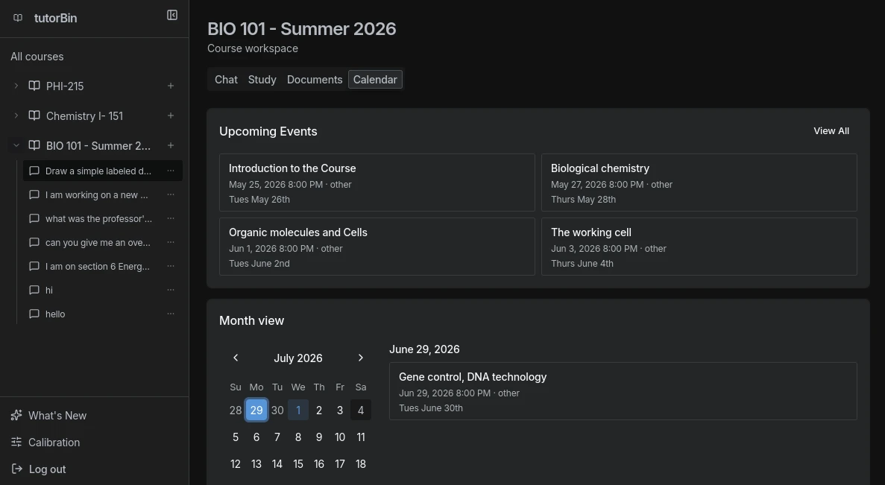The image size is (885, 485).
Task: Click 'BIO 101 - Summer 2026' page title
Action: coord(302,29)
